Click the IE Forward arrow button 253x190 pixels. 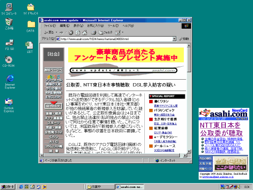(61, 33)
